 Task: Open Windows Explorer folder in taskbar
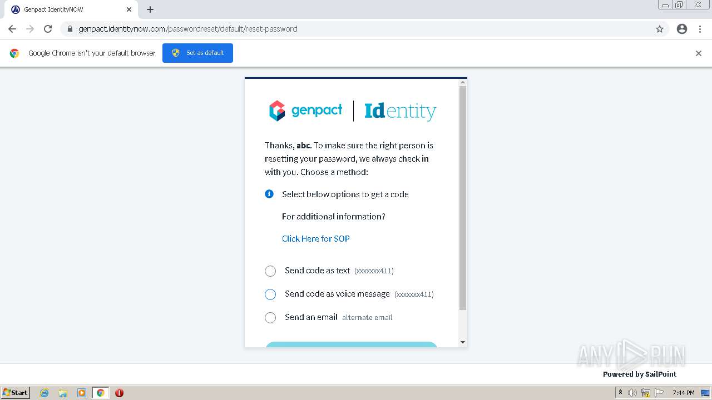63,393
